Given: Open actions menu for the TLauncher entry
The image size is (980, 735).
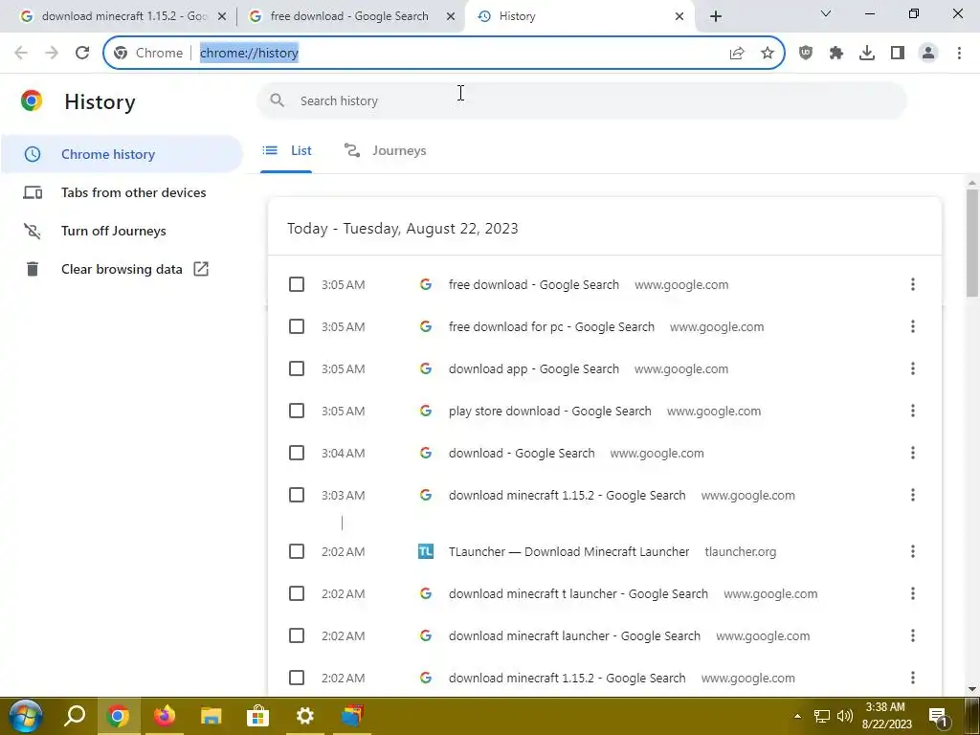Looking at the screenshot, I should (912, 552).
